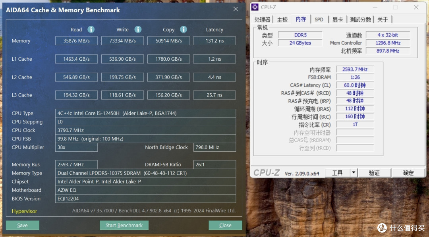Click the 内存频率 value 2593.7 MHz in CPU-Z

[x=355, y=69]
